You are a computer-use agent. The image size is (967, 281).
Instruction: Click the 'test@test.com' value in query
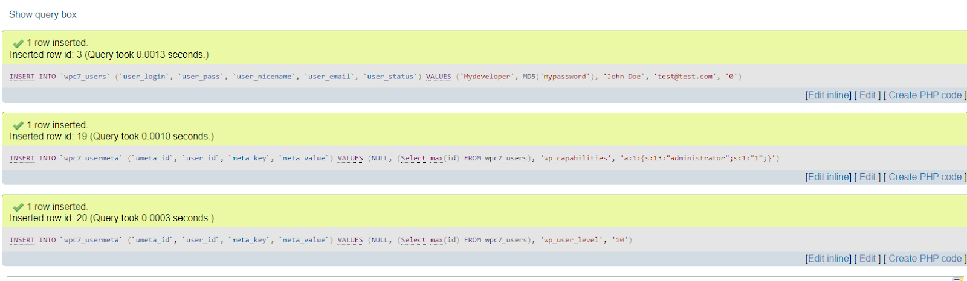(x=685, y=77)
